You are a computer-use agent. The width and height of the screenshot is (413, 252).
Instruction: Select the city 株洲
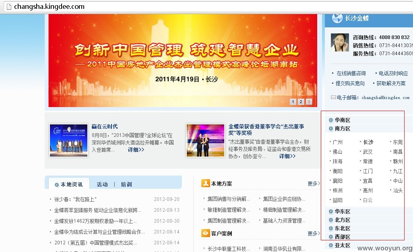[337, 190]
